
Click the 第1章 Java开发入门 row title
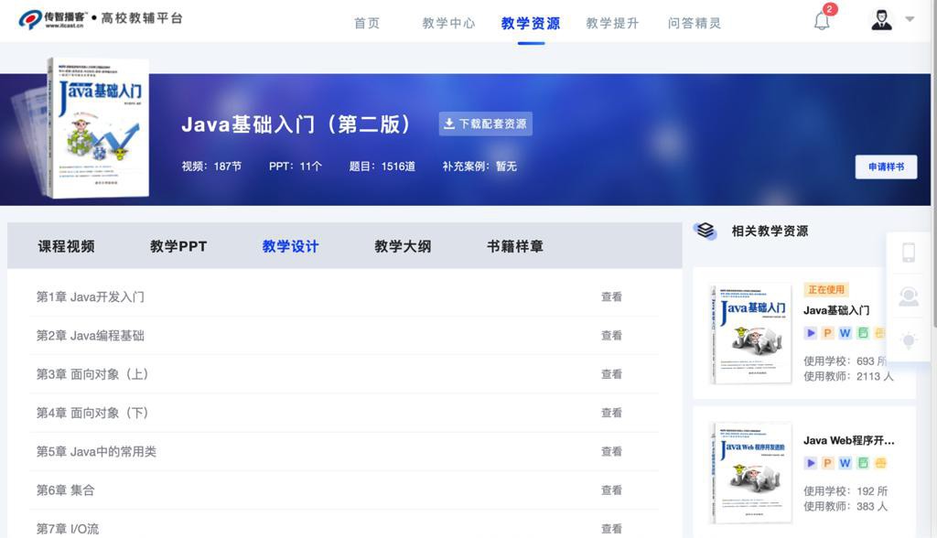point(91,296)
